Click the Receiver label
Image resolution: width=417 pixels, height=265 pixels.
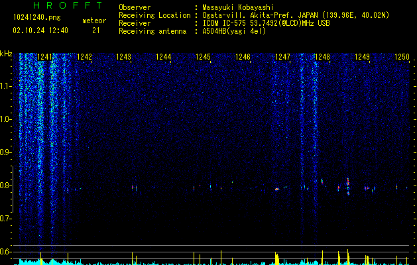135,23
